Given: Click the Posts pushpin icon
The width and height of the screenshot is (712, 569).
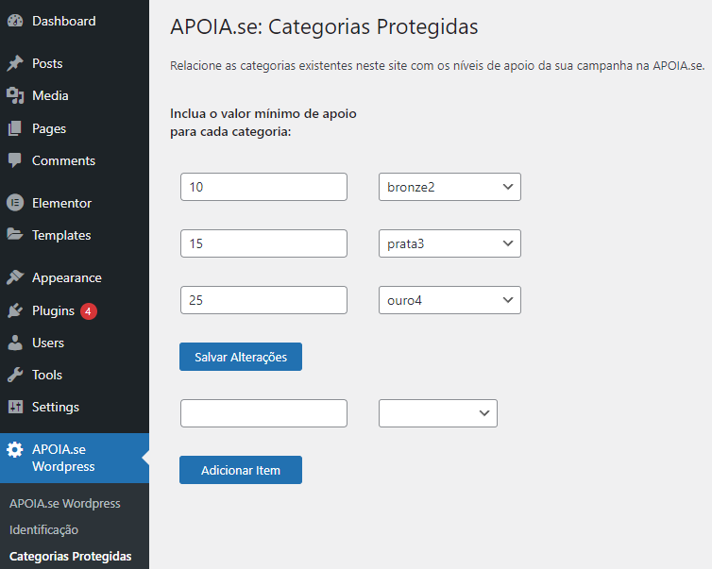Looking at the screenshot, I should point(15,63).
